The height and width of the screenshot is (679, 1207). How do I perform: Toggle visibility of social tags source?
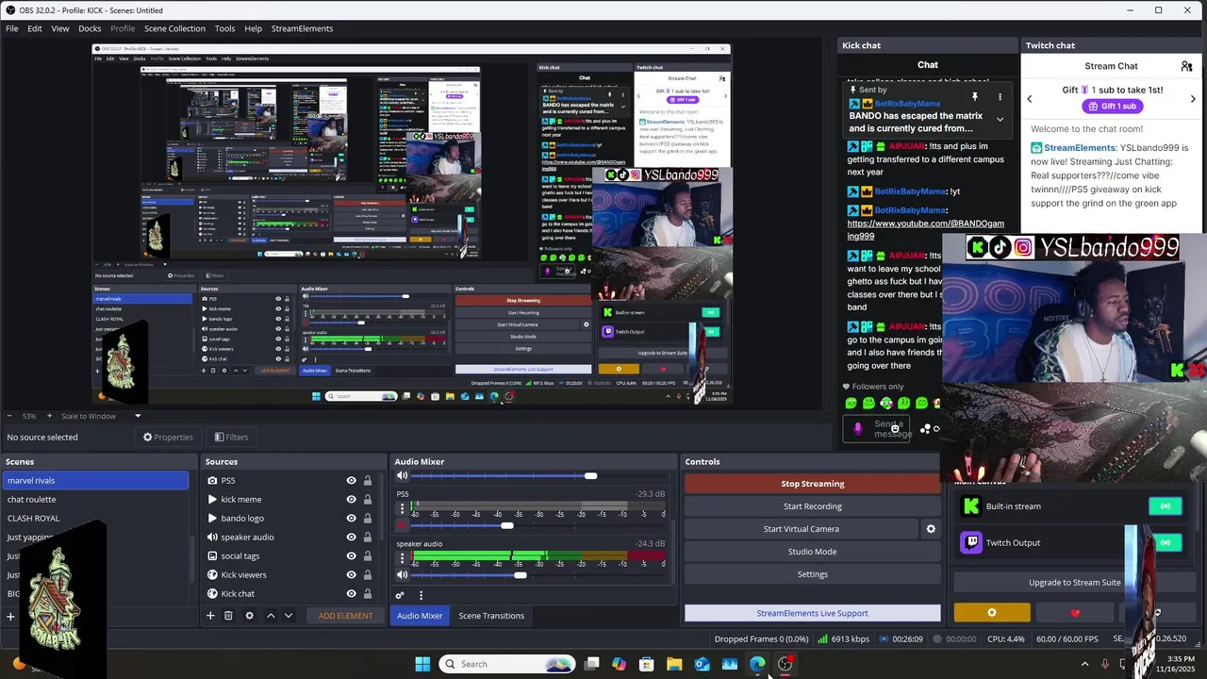point(352,556)
